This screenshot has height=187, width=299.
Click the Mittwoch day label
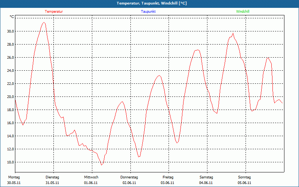click(91, 177)
